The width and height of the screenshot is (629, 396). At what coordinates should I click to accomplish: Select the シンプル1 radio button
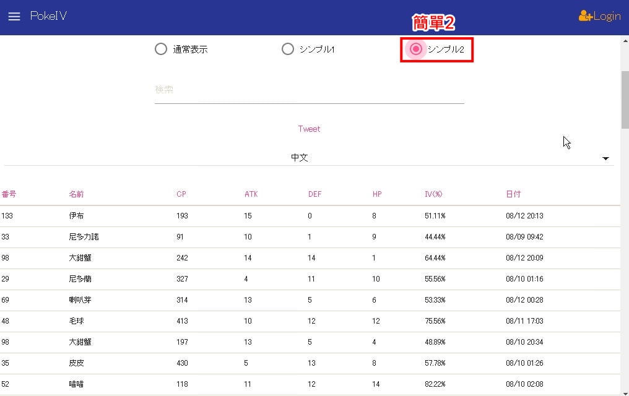tap(288, 49)
